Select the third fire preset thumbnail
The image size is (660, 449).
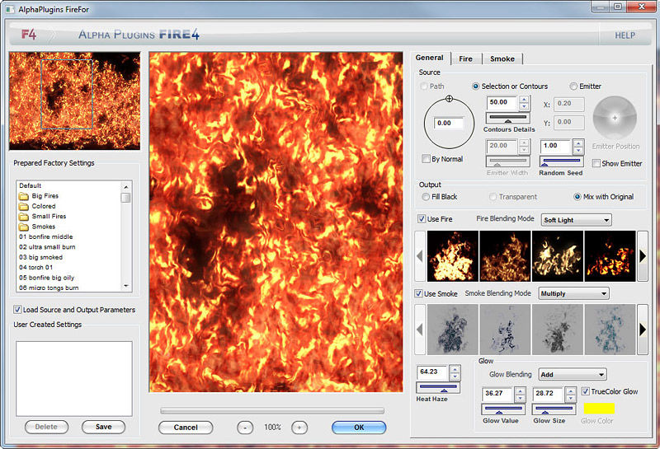click(x=558, y=256)
